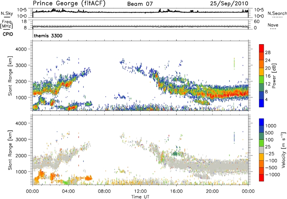This screenshot has width=287, height=199.
Task: Pick the bright blue bottom power colorbar swatch
Action: pyautogui.click(x=262, y=103)
